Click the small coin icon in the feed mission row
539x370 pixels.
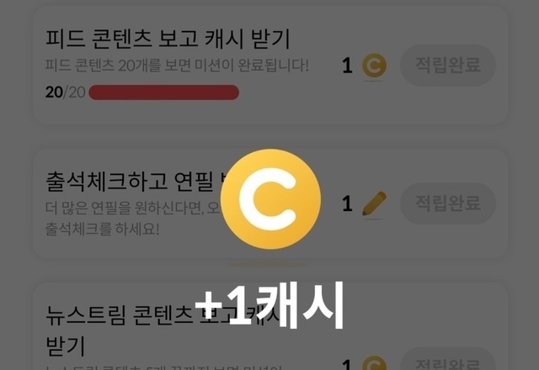(374, 66)
